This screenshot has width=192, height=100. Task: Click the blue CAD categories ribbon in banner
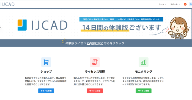(x=121, y=19)
